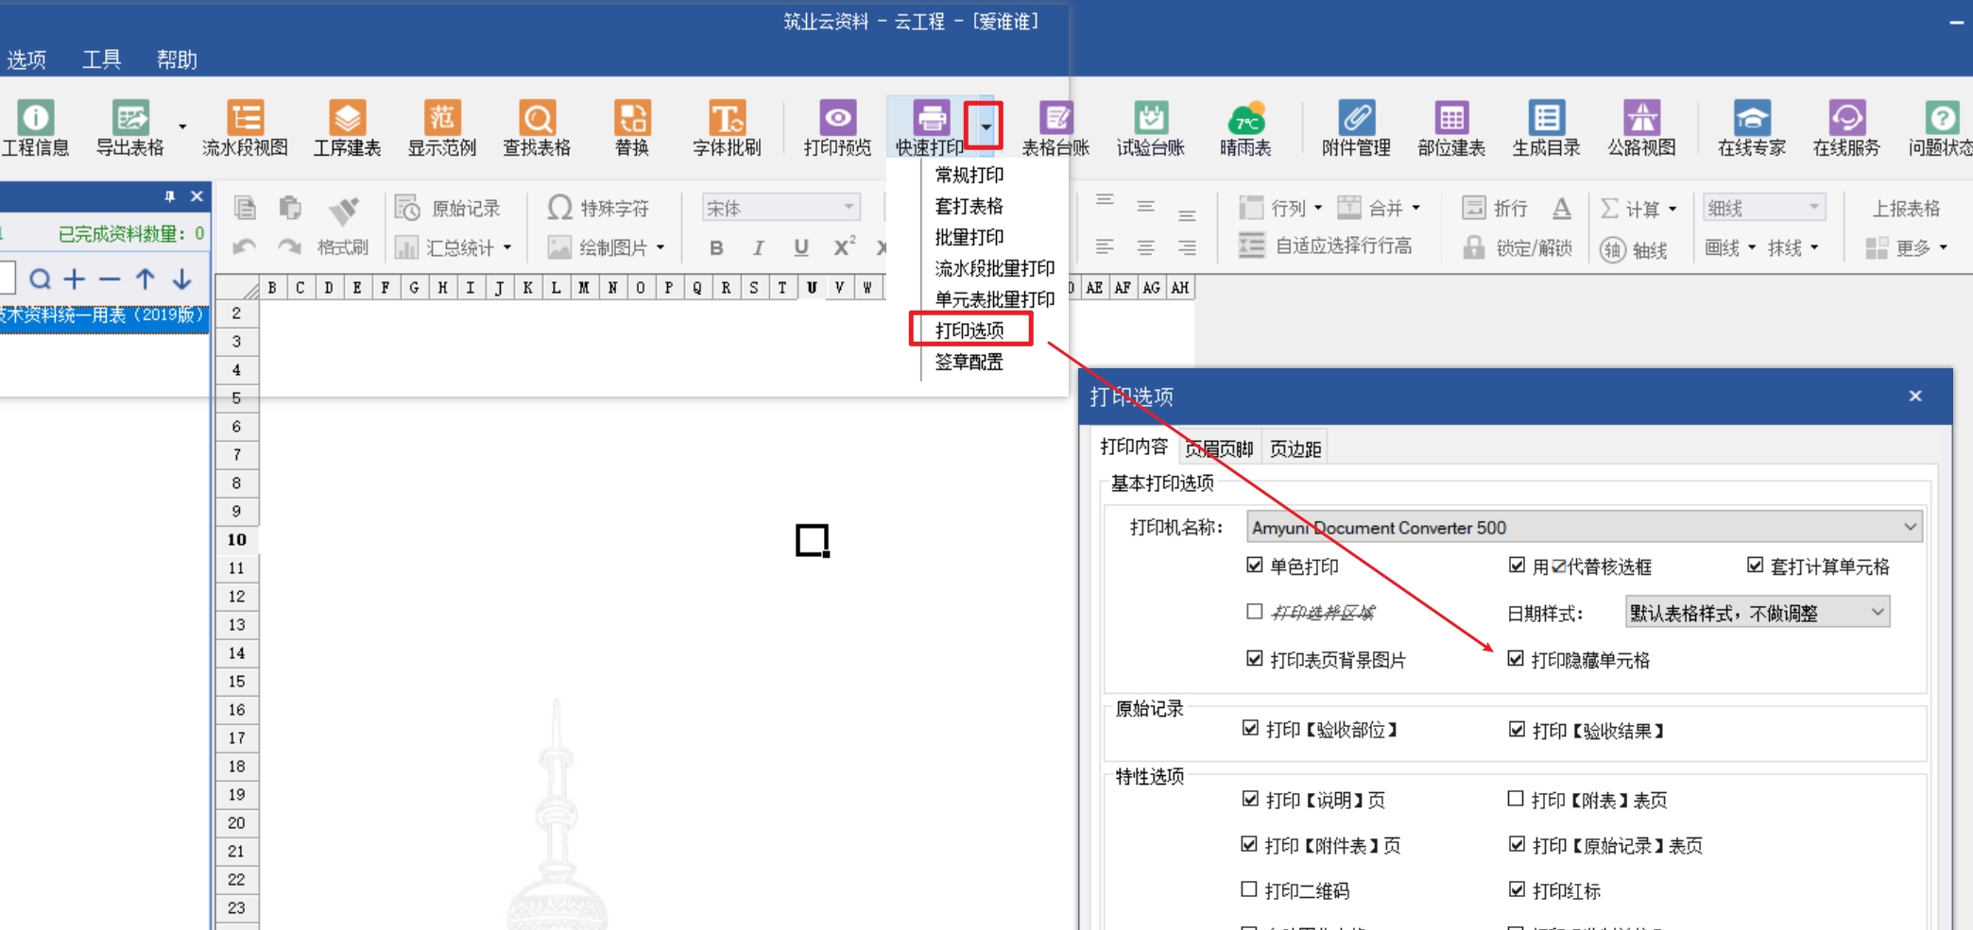
Task: Open the 导出表格 export table tool
Action: coord(130,127)
